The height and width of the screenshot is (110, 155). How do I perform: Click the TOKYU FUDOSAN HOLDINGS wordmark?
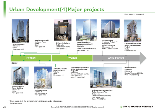point(138,107)
